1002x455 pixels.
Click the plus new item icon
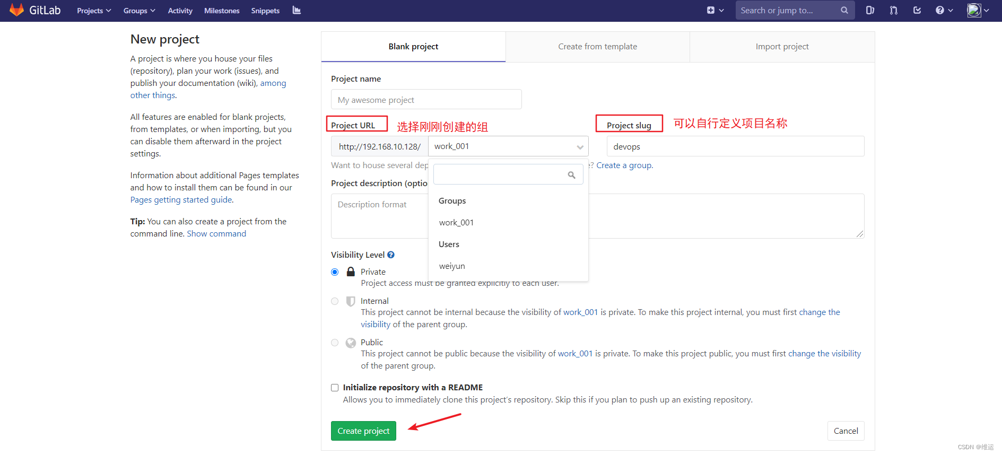[711, 10]
